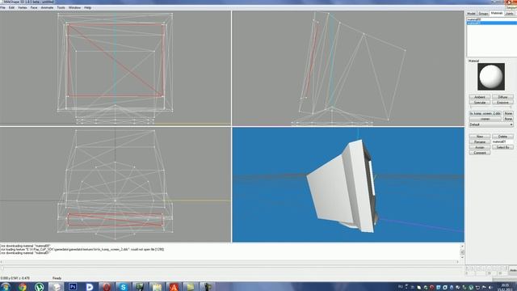The image size is (517, 291).
Task: Click the material name input field
Action: point(502,141)
